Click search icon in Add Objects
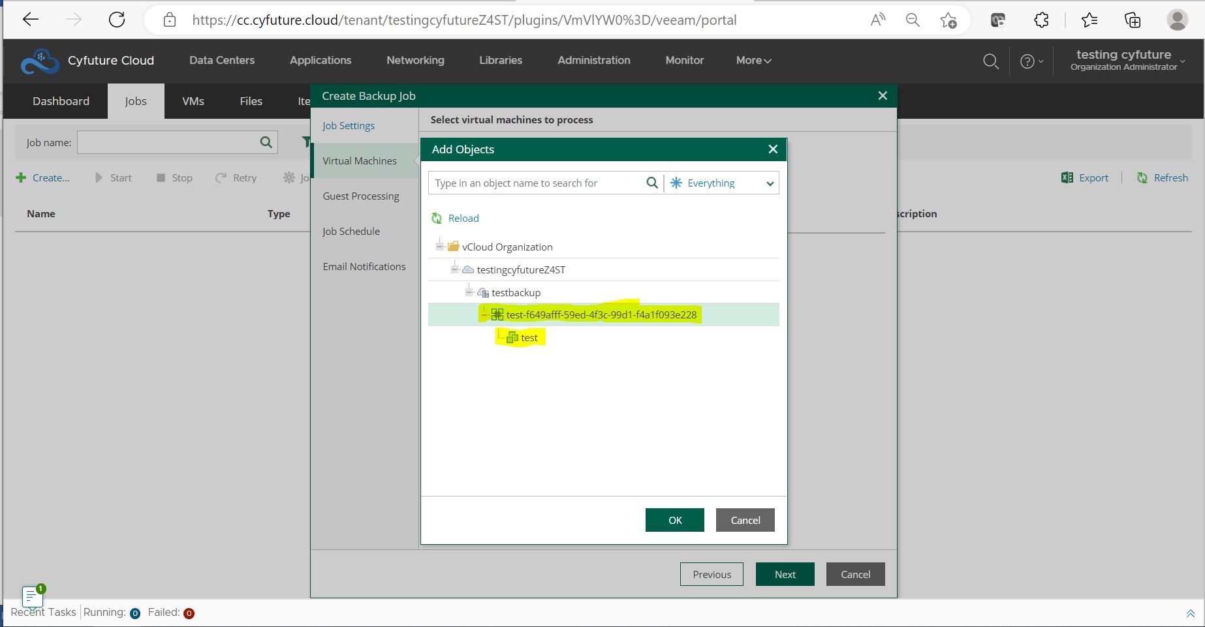The image size is (1205, 627). point(651,183)
